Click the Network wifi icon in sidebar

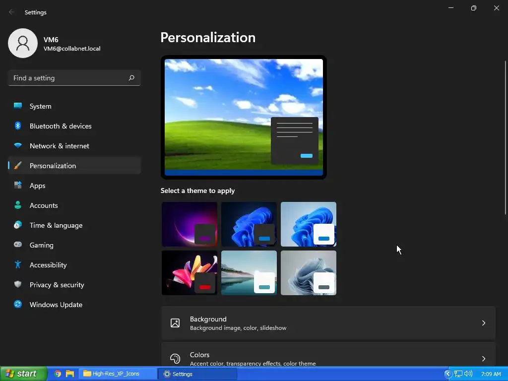[x=18, y=145]
